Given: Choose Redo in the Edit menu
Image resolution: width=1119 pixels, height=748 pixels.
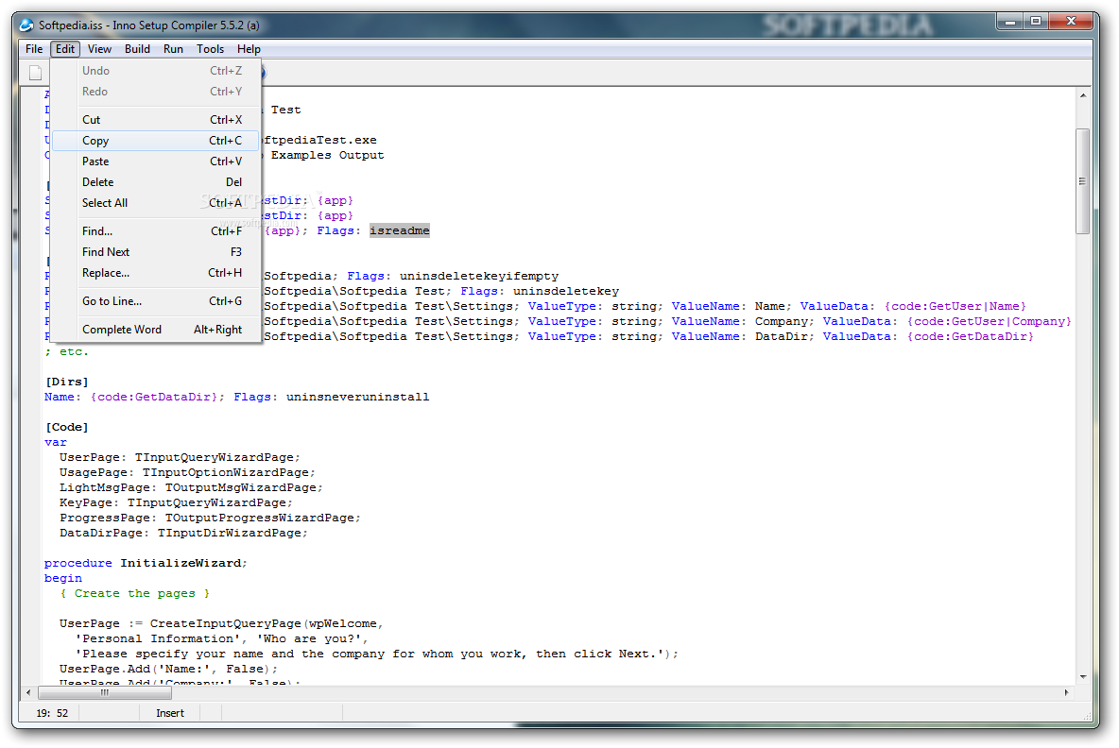Looking at the screenshot, I should 156,92.
